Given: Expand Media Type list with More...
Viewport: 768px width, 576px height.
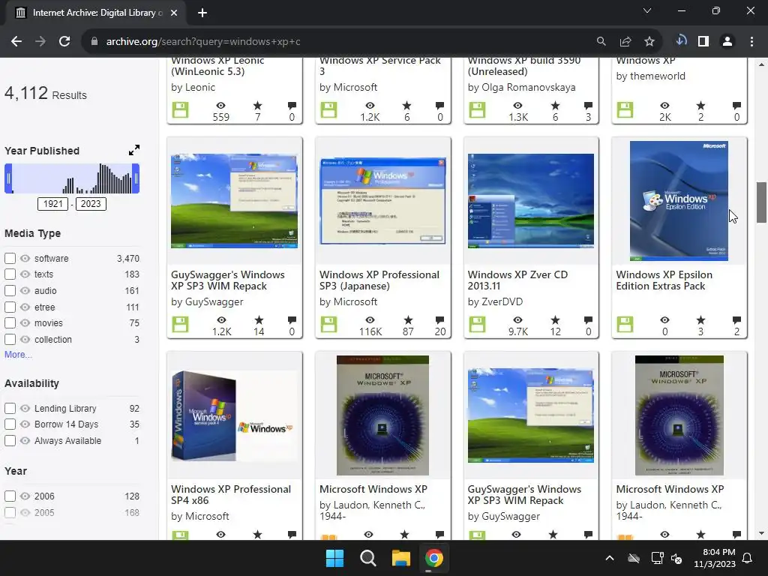Looking at the screenshot, I should click(x=18, y=355).
